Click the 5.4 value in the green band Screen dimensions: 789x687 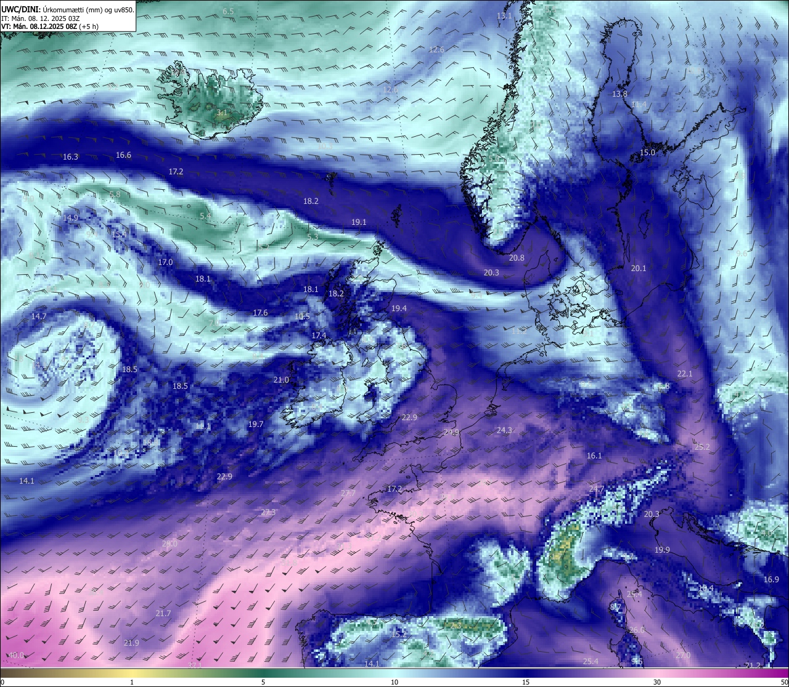coord(205,216)
